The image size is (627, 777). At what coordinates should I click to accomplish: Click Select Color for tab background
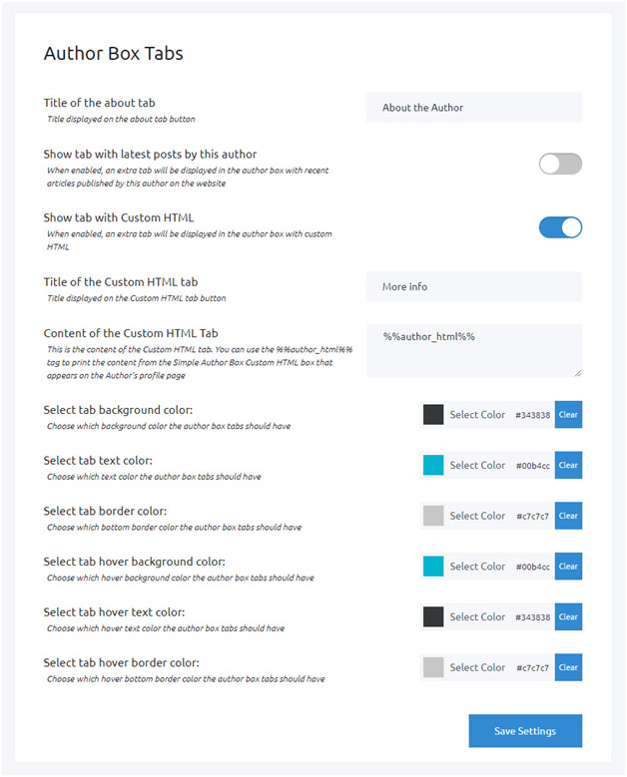point(477,415)
